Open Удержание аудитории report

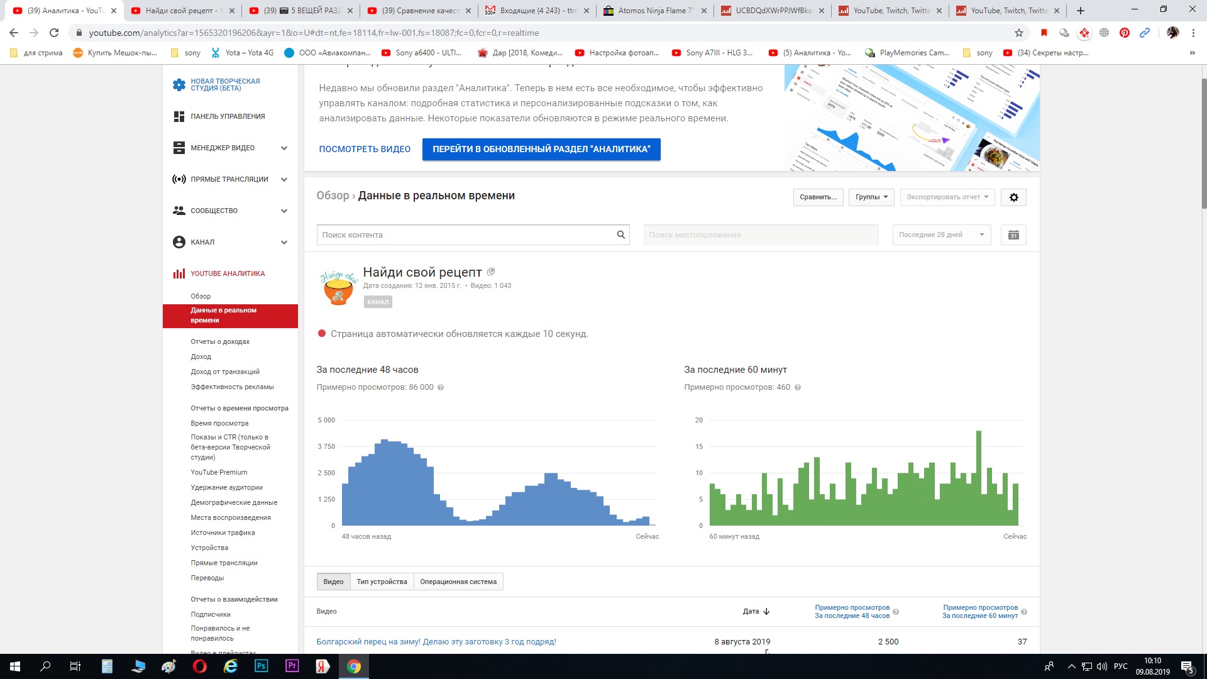click(226, 487)
